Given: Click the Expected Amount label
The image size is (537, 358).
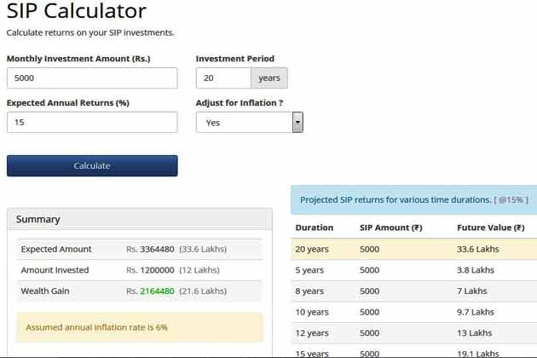Looking at the screenshot, I should (x=56, y=250).
